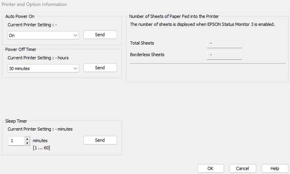Click the Cancel button

[243, 168]
